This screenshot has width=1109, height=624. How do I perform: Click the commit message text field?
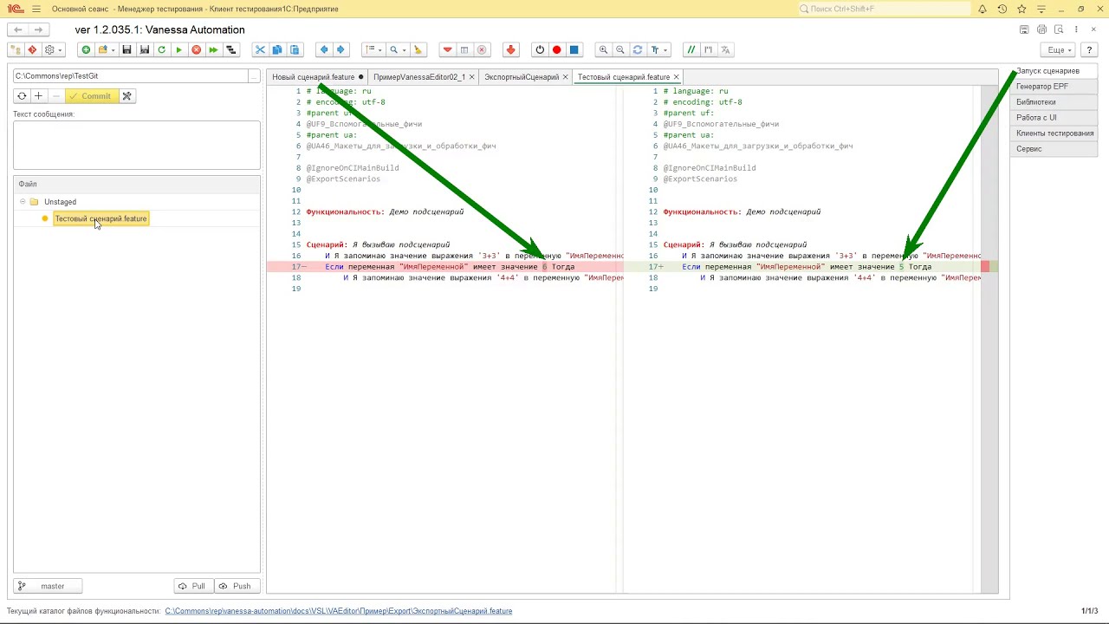pyautogui.click(x=136, y=144)
